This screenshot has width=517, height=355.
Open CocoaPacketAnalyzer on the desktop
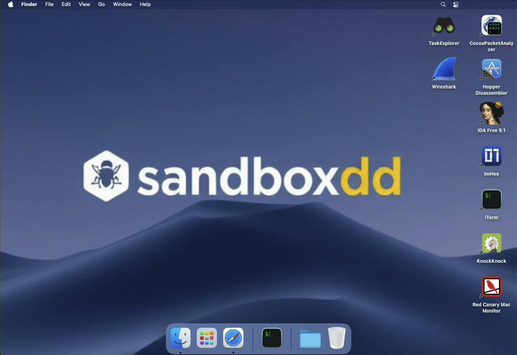491,25
